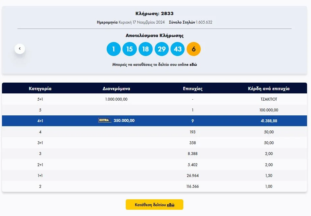This screenshot has width=311, height=216.
Task: Select the 'Επιτυχίες' column header
Action: pyautogui.click(x=193, y=88)
